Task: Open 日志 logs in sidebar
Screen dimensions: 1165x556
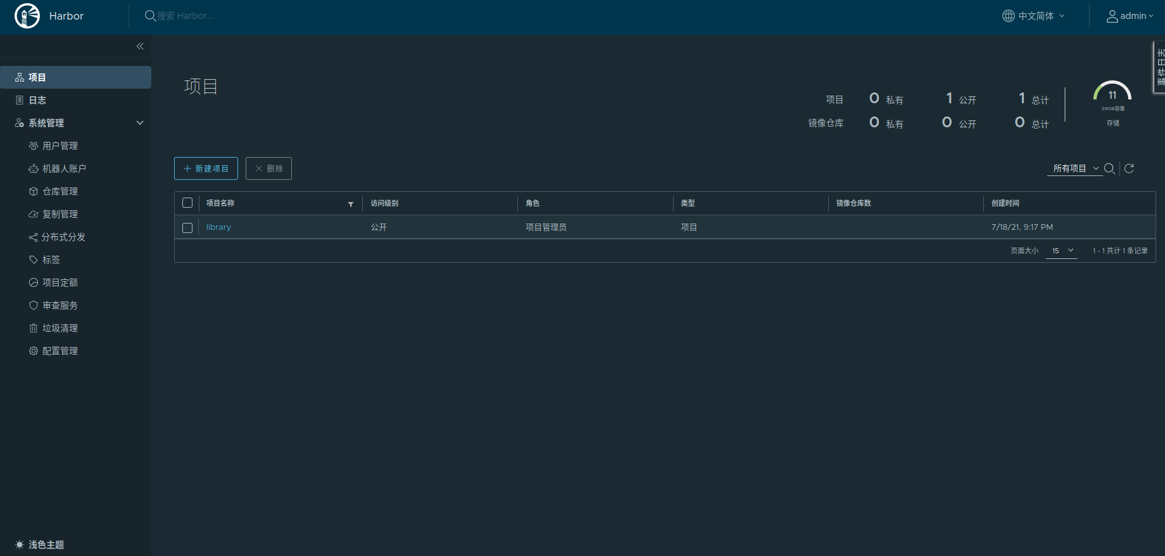Action: click(37, 100)
